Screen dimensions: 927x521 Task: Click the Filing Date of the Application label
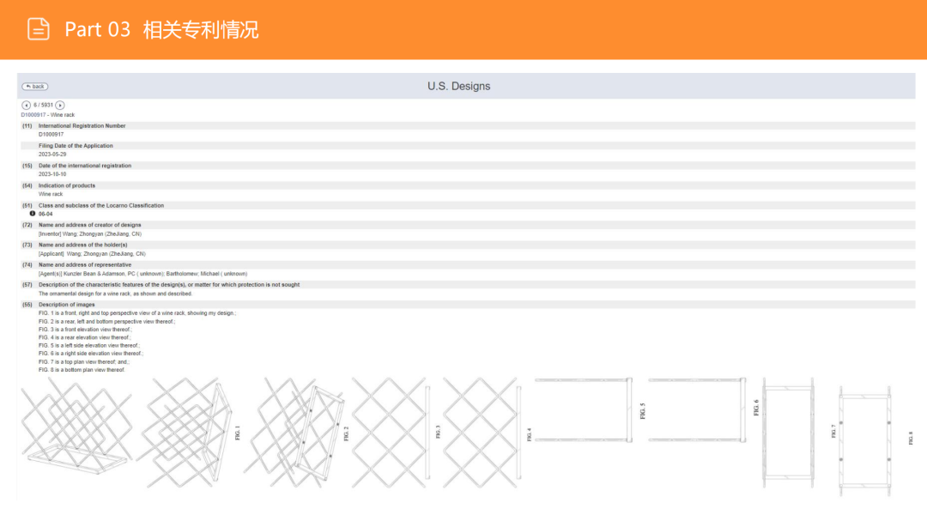76,145
